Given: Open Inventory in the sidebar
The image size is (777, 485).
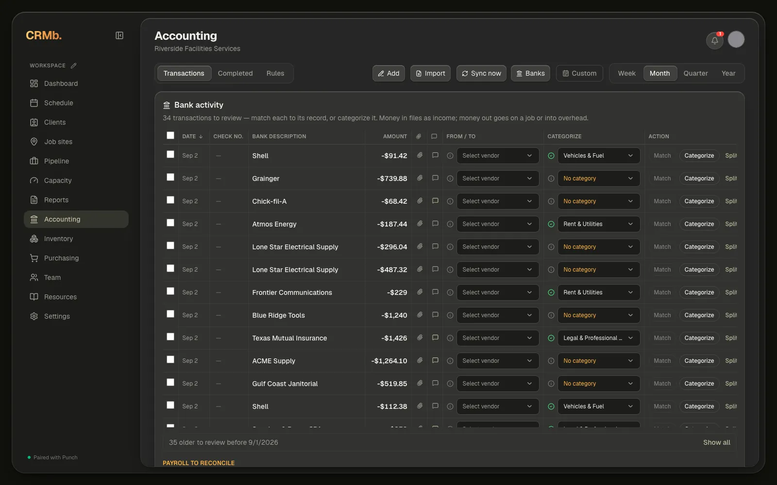Looking at the screenshot, I should (x=76, y=239).
